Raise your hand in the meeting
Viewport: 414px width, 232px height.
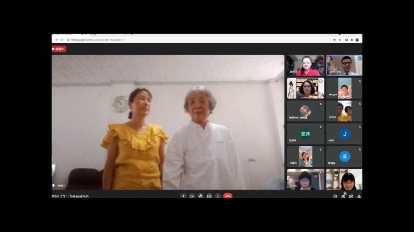coord(201,196)
